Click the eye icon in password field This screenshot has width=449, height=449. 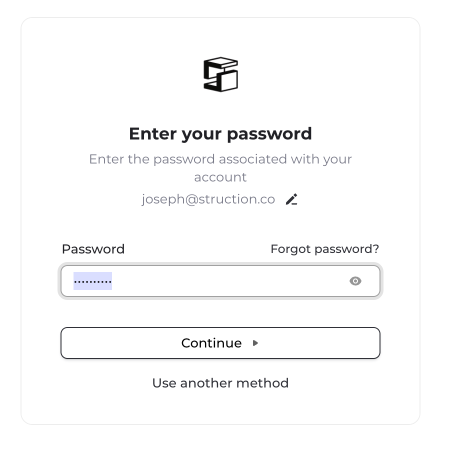[355, 281]
